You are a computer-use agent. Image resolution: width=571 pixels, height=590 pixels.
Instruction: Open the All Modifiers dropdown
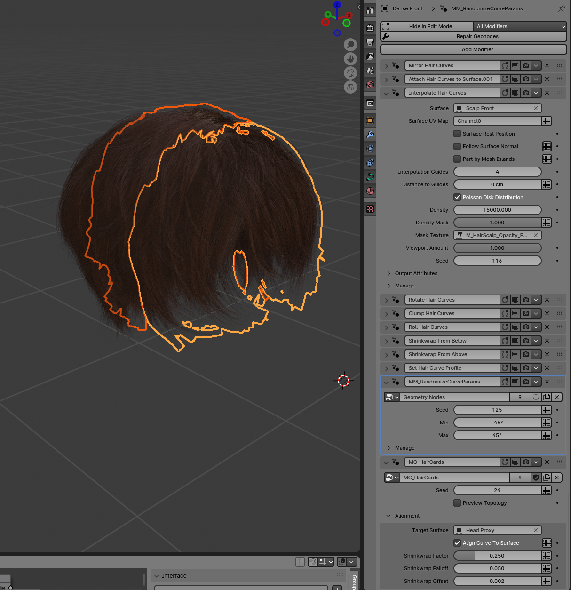click(x=520, y=26)
